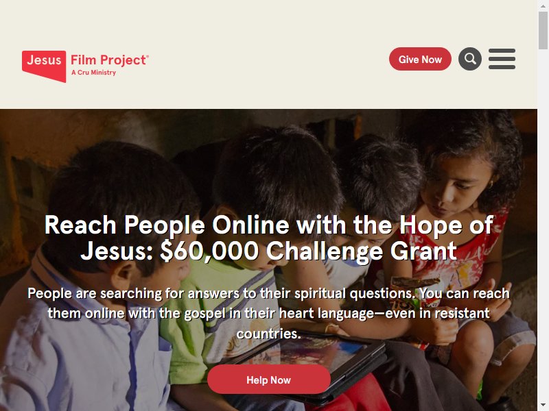Click the vertical scrollbar thumb
Screen dimensions: 549x411
543,30
